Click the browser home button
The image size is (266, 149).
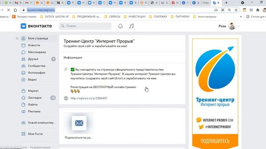(x=15, y=10)
